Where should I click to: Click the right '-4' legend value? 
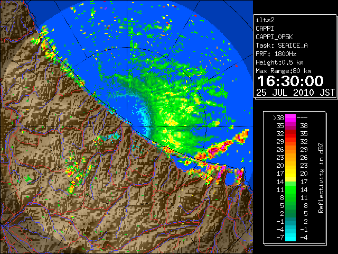click(304, 238)
